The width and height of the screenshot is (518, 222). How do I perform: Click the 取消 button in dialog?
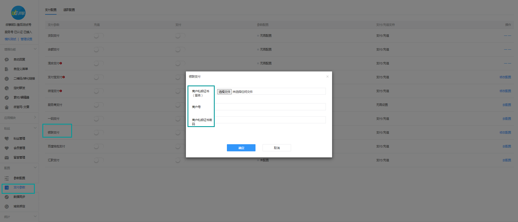pos(277,148)
